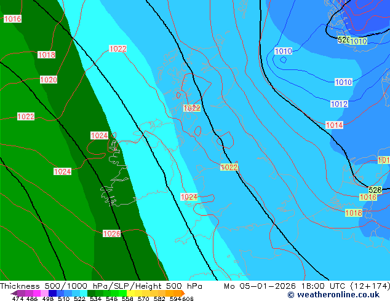Click the legend value 606
Viewport: 390px width, 301px height.
click(x=188, y=299)
